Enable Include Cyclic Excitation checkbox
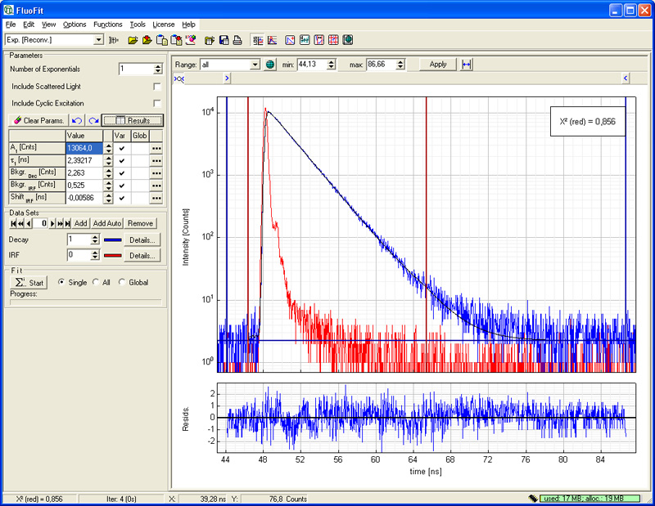Screen dimensions: 655x506 [x=157, y=103]
